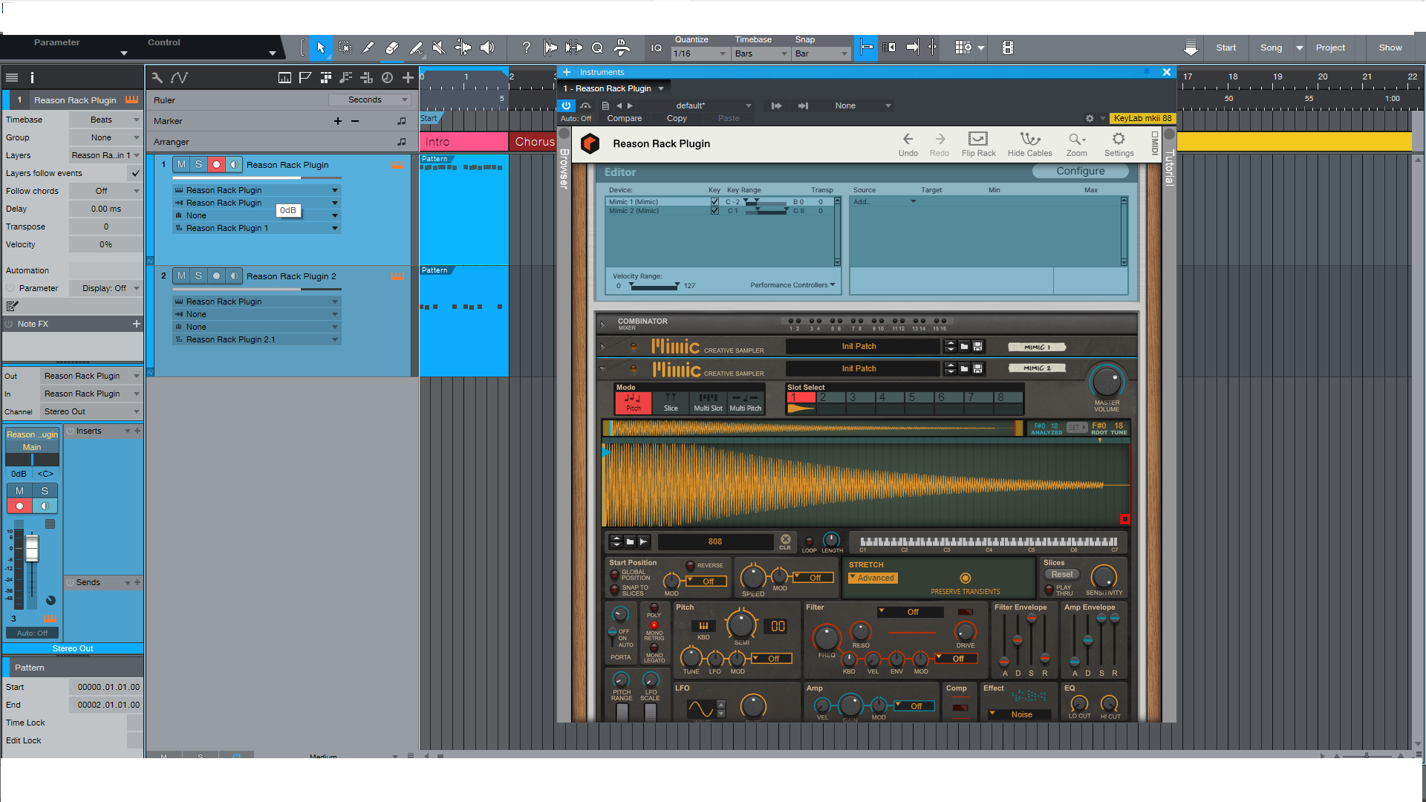Switch to the Project page
The image size is (1426, 802).
pyautogui.click(x=1330, y=48)
